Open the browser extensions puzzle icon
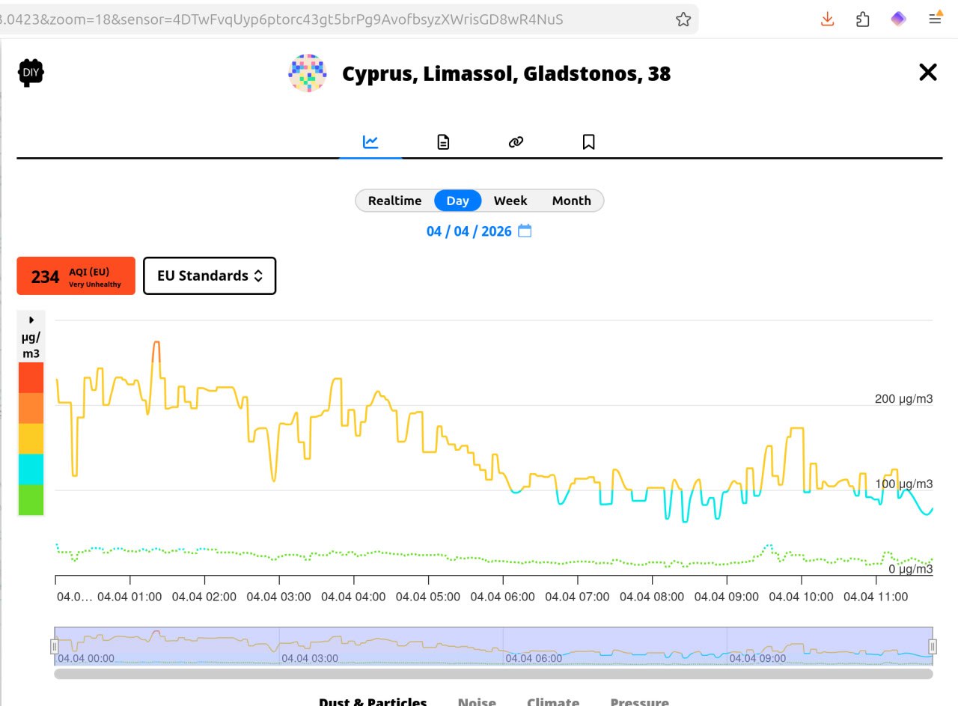 coord(862,19)
